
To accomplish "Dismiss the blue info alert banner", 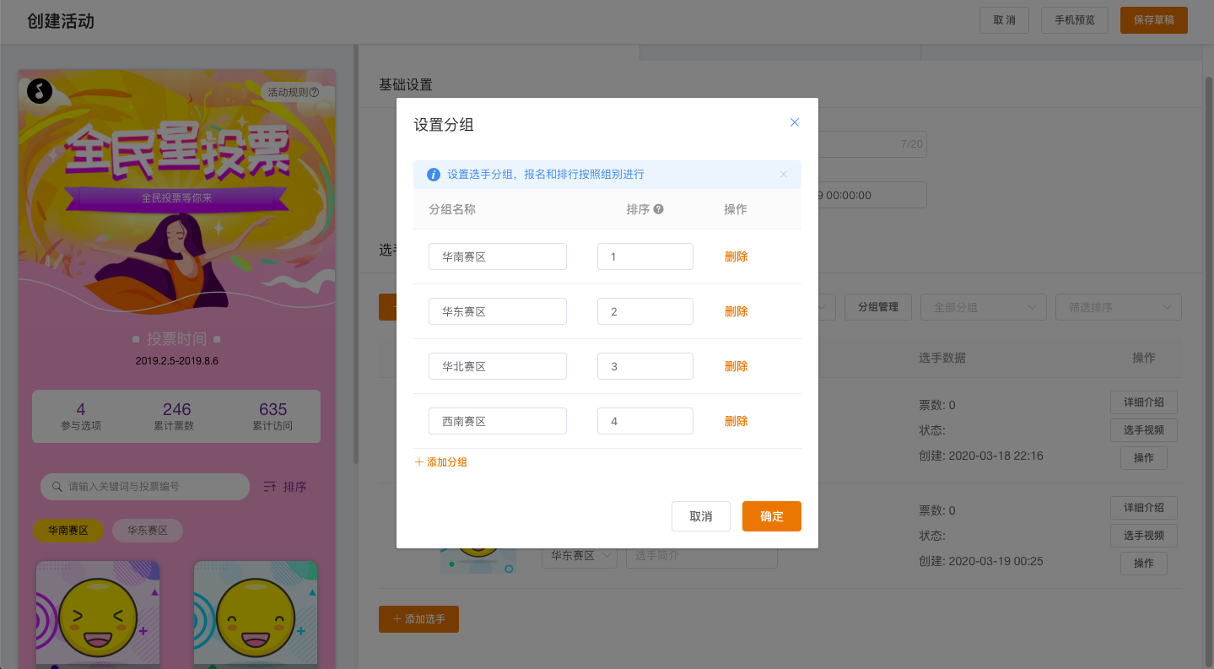I will tap(784, 175).
